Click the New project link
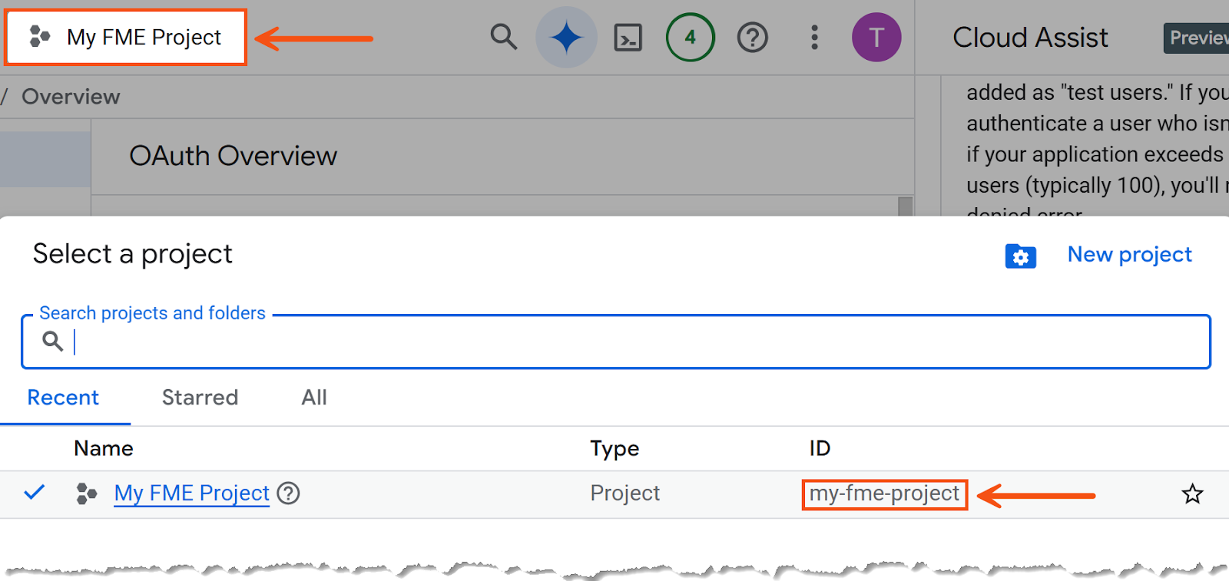 click(1129, 254)
